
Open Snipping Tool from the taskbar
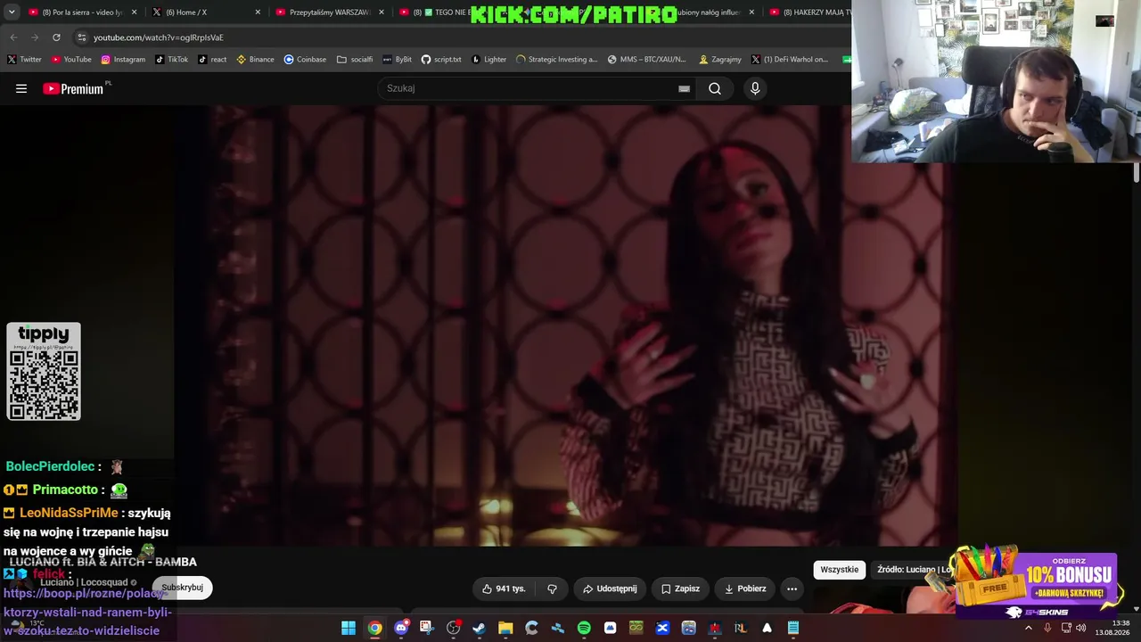426,628
